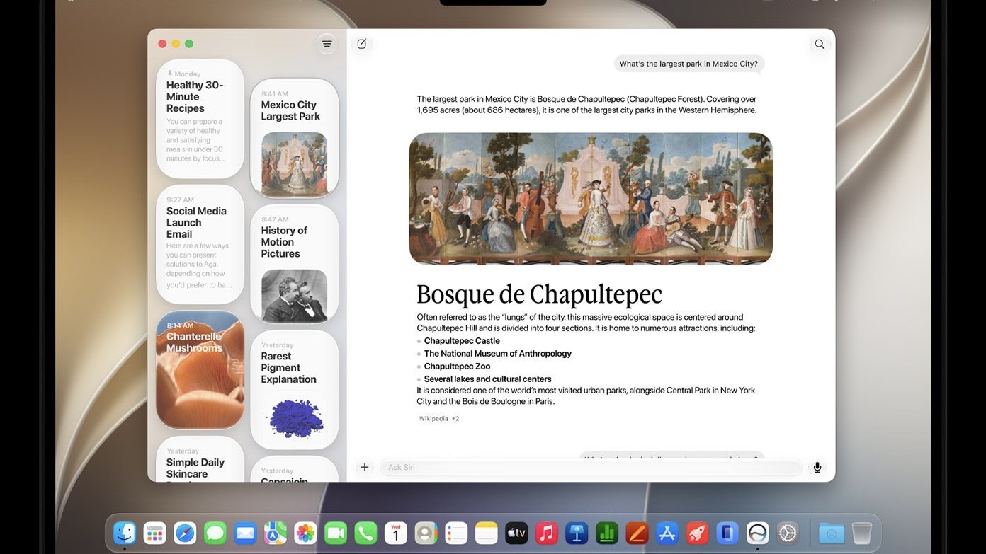The height and width of the screenshot is (554, 986).
Task: Launch Numbers from the dock
Action: pyautogui.click(x=607, y=533)
